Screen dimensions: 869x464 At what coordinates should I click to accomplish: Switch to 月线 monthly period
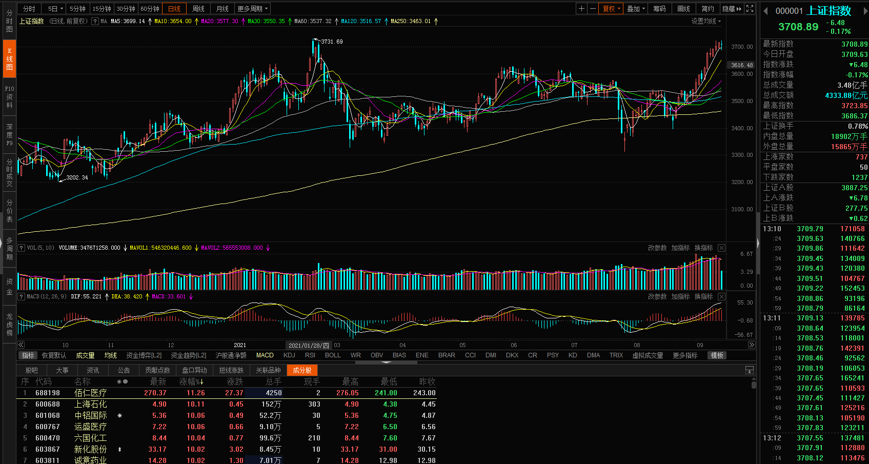(223, 9)
